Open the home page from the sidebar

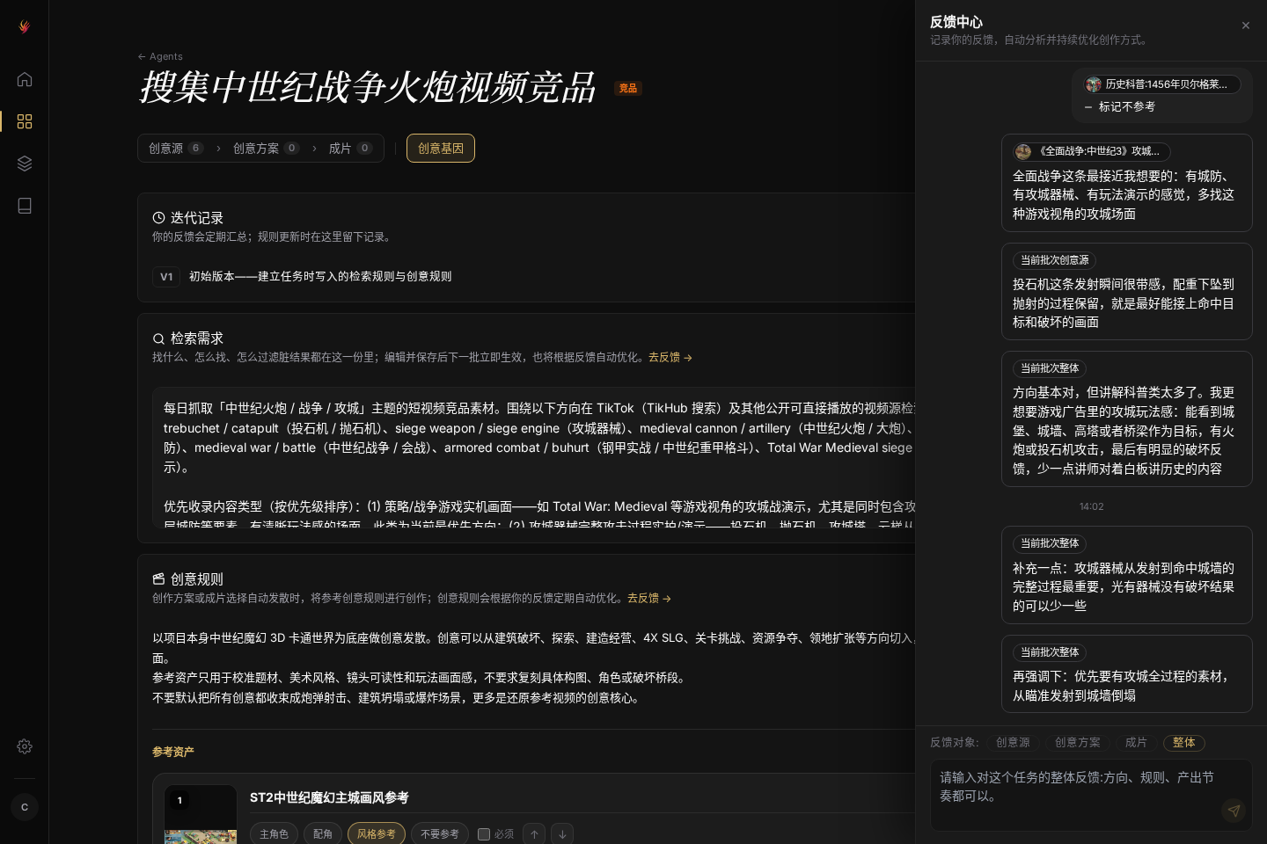click(x=25, y=79)
